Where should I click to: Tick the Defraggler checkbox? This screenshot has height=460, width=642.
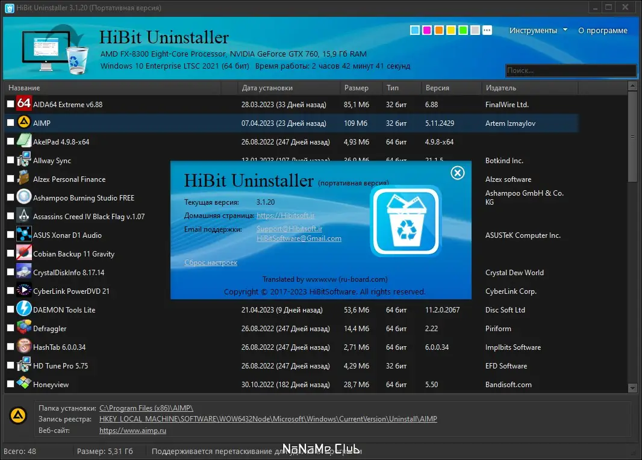click(11, 328)
